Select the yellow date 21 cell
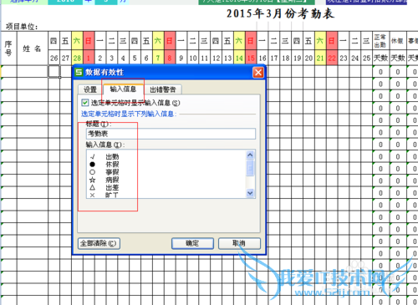418x305 pixels. coord(320,58)
